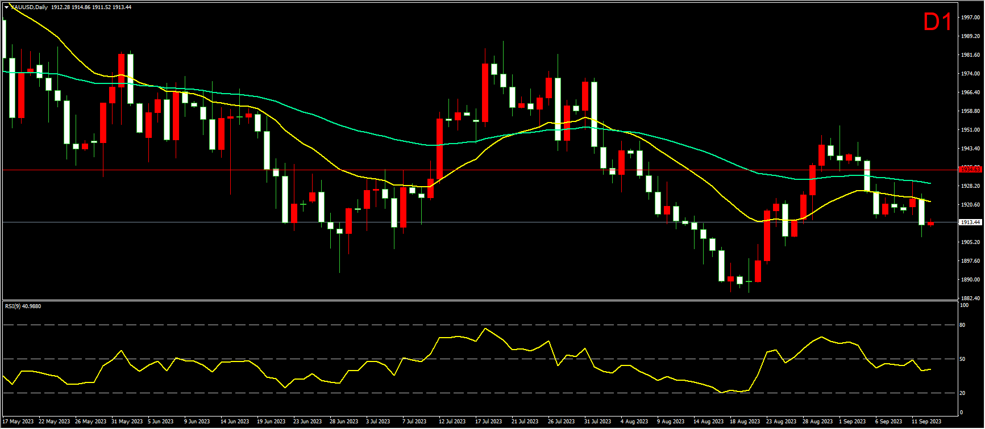This screenshot has height=429, width=985.
Task: Click the 1897.60 price scale label
Action: pos(970,261)
